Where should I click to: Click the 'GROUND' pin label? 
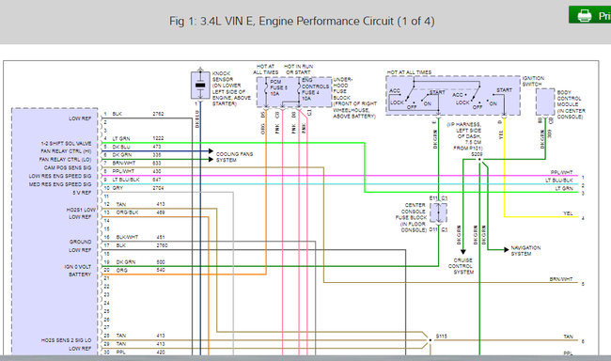[80, 242]
